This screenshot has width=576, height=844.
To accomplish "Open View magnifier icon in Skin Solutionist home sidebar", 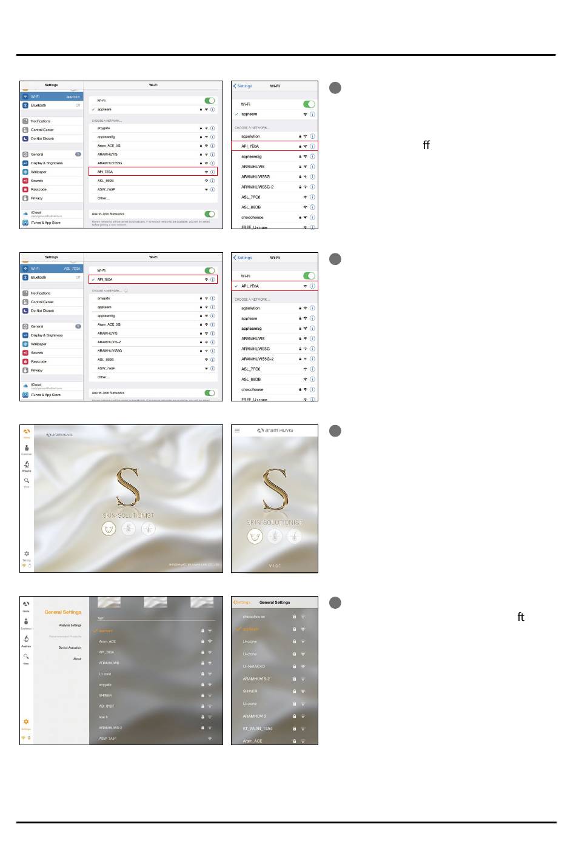I will tap(27, 482).
